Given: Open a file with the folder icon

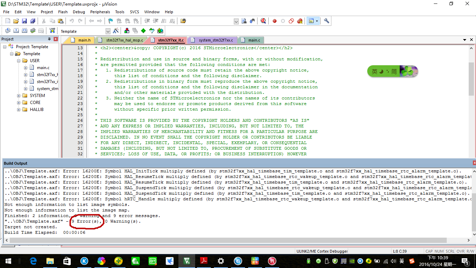Looking at the screenshot, I should [16, 21].
